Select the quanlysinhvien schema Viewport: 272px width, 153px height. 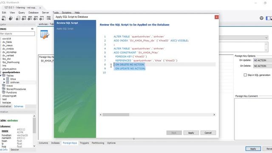[11, 72]
